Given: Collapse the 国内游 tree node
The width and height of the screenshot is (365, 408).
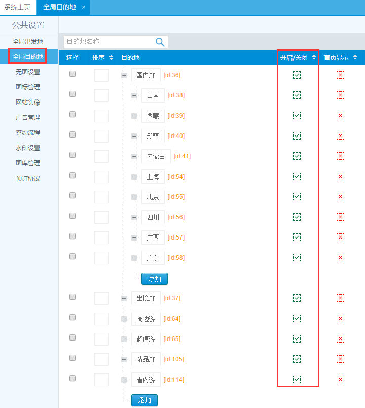Looking at the screenshot, I should pyautogui.click(x=124, y=75).
